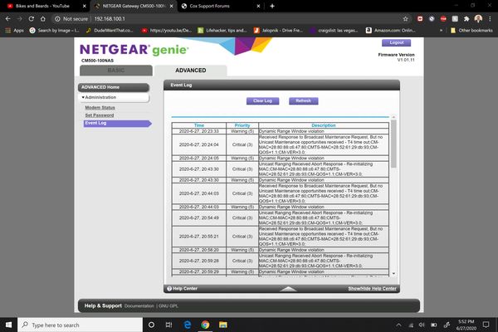This screenshot has width=498, height=332.
Task: Open Chrome three-dot menu
Action: pyautogui.click(x=490, y=19)
